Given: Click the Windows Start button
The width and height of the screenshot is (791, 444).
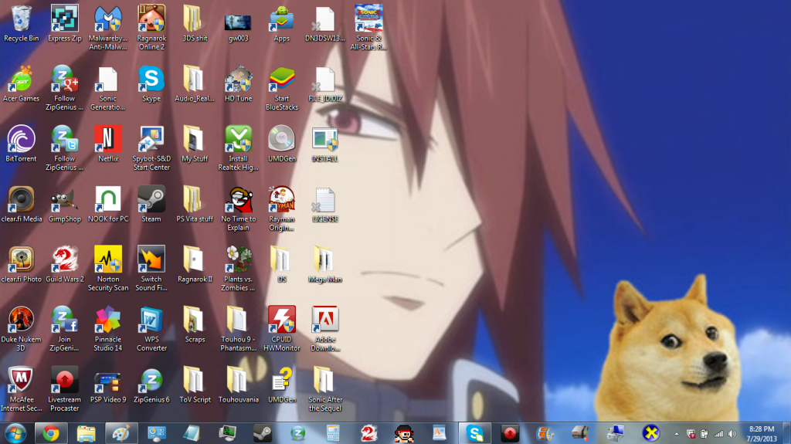Looking at the screenshot, I should coord(15,433).
